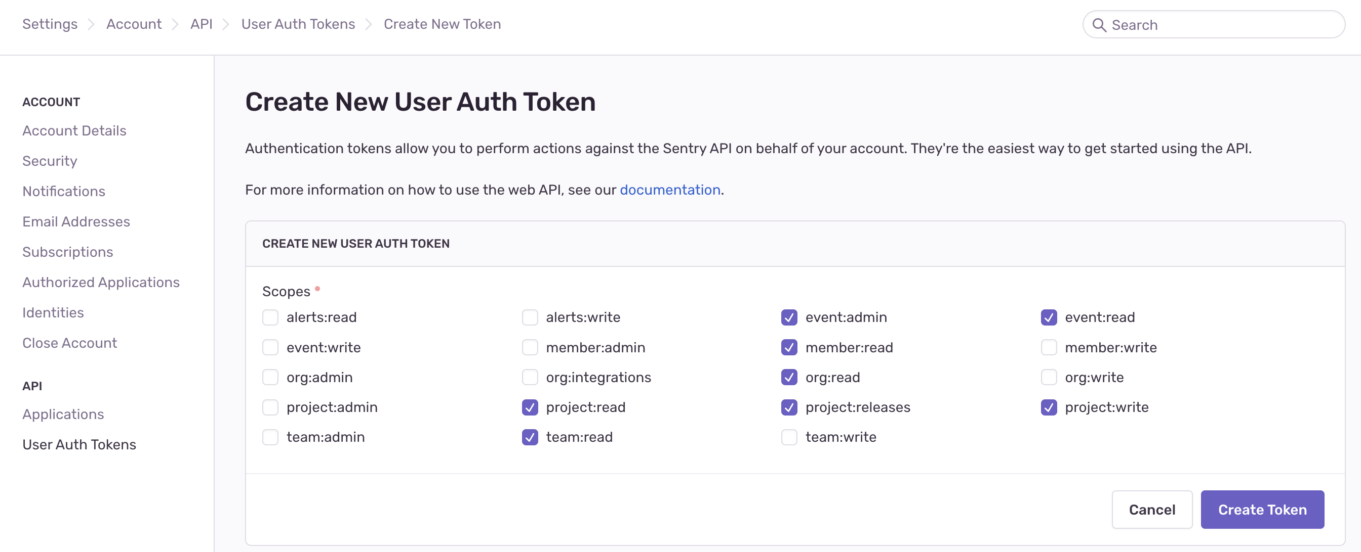Click the search magnifier icon
Viewport: 1361px width, 552px height.
(x=1099, y=25)
